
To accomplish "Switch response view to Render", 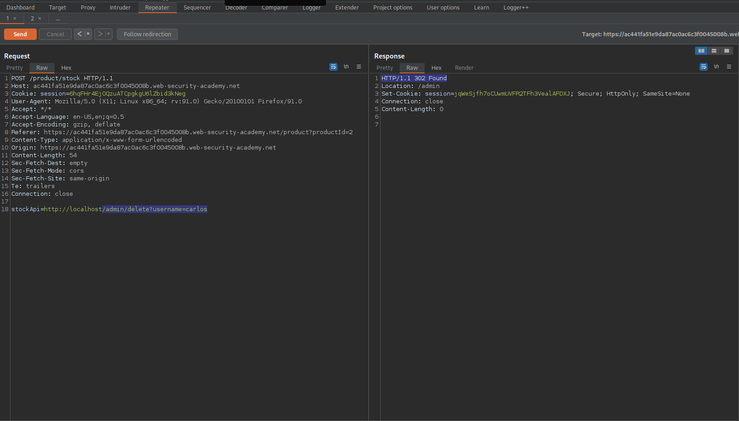I will [x=464, y=68].
